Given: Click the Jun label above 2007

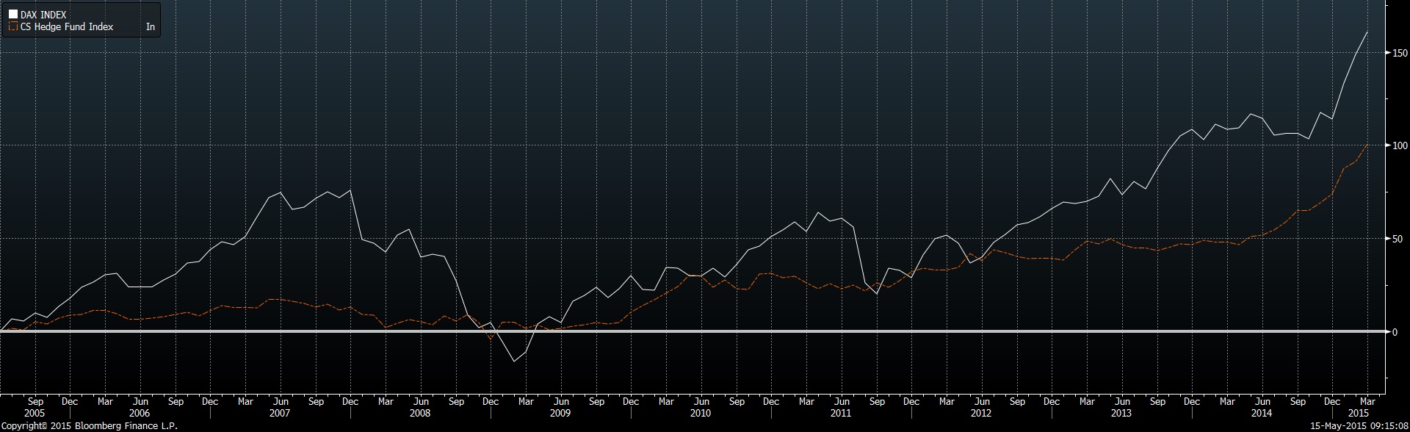Looking at the screenshot, I should click(x=280, y=402).
